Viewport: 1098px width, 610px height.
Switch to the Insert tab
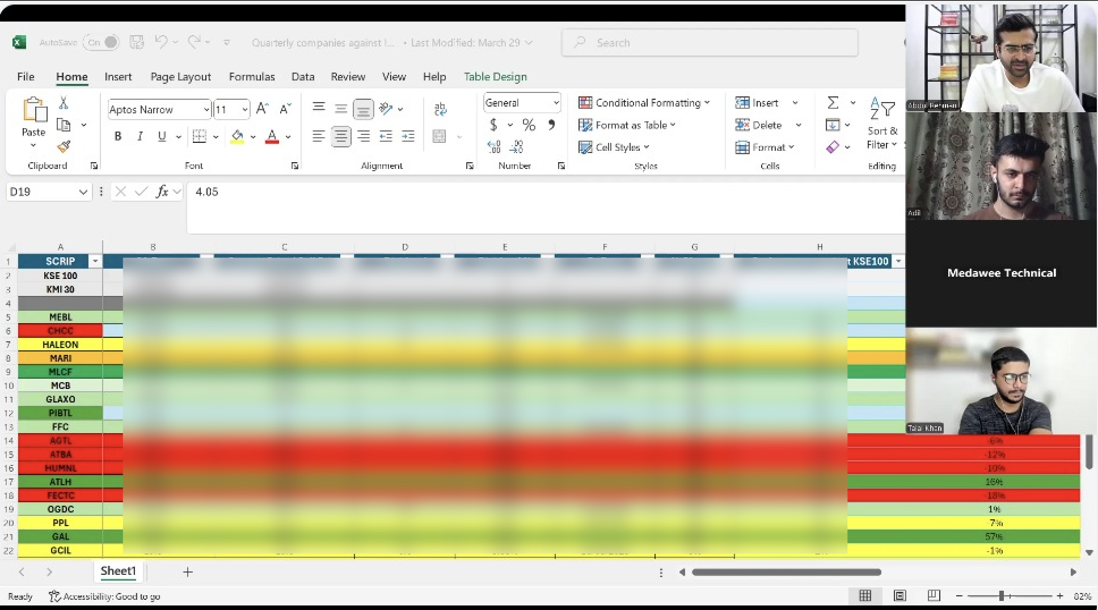(118, 77)
